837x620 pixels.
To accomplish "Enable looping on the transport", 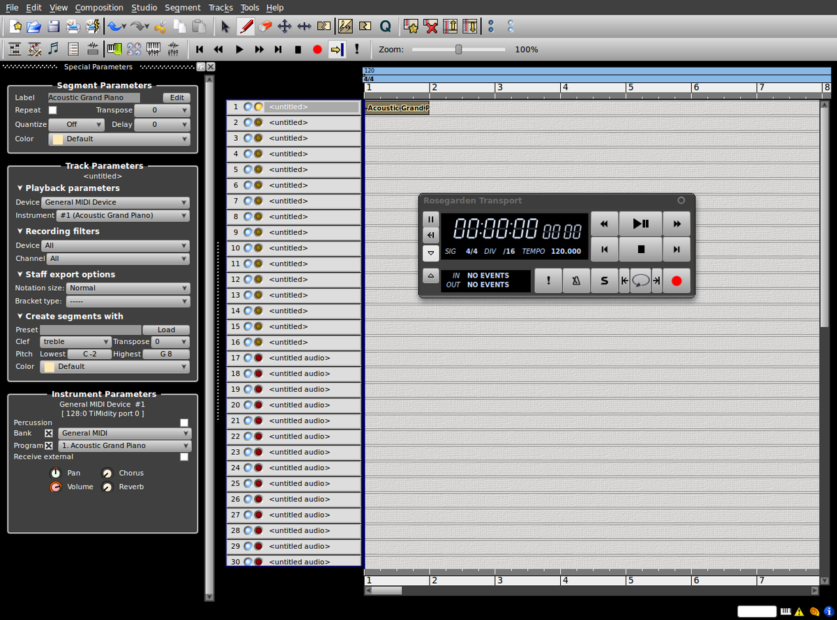I will click(640, 280).
